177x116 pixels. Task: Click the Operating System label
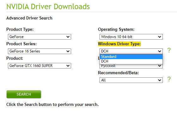116,30
